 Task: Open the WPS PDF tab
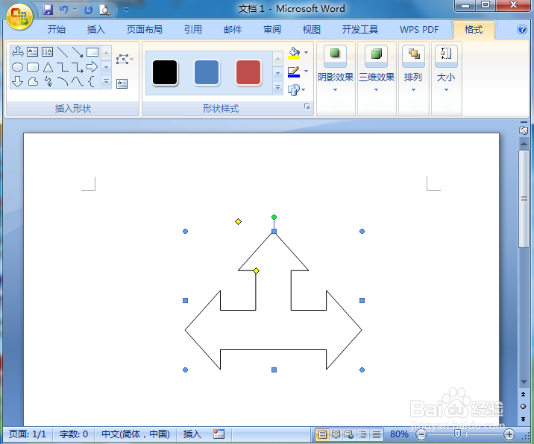(419, 30)
